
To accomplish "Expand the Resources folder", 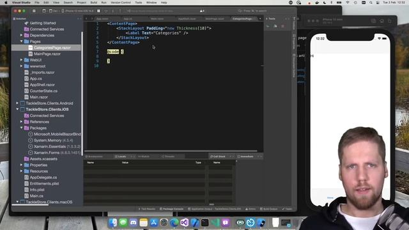I will pos(21,171).
